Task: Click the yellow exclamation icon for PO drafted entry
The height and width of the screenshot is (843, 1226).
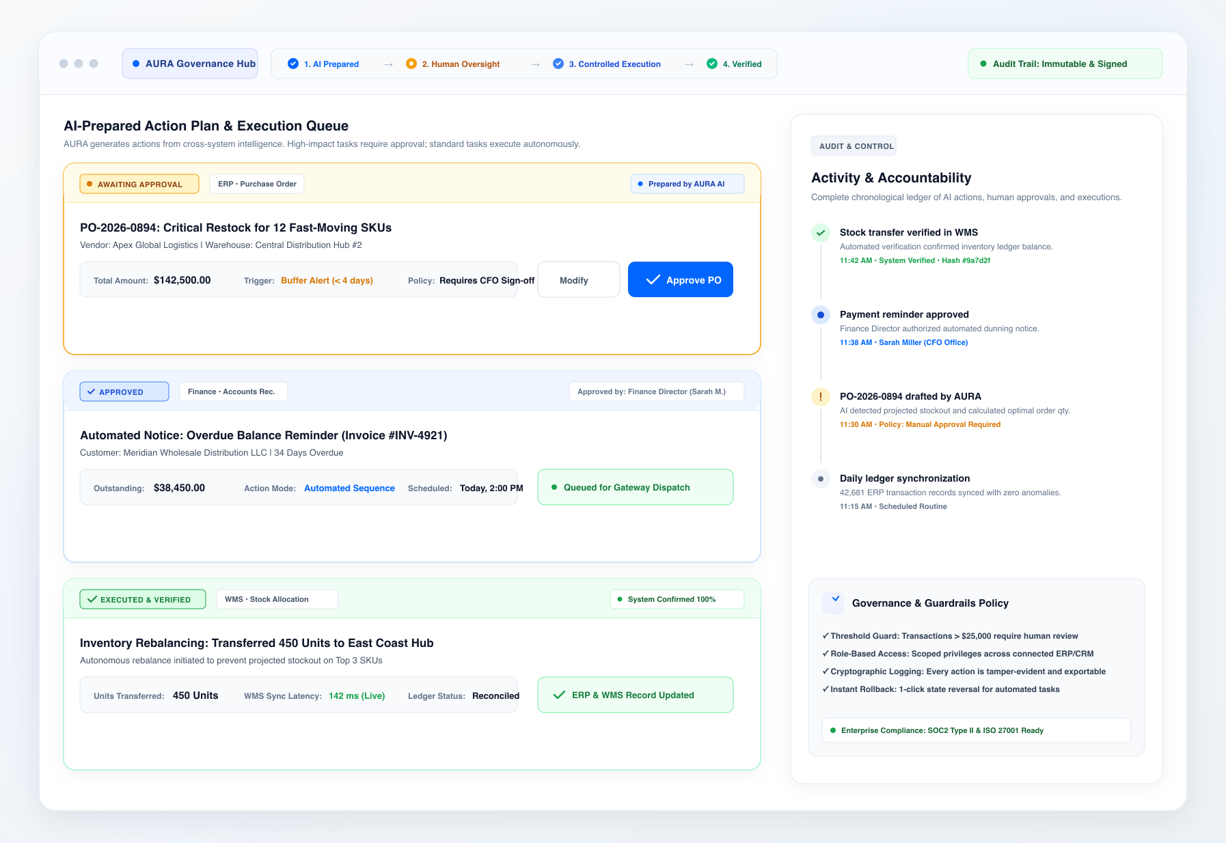Action: [x=821, y=397]
